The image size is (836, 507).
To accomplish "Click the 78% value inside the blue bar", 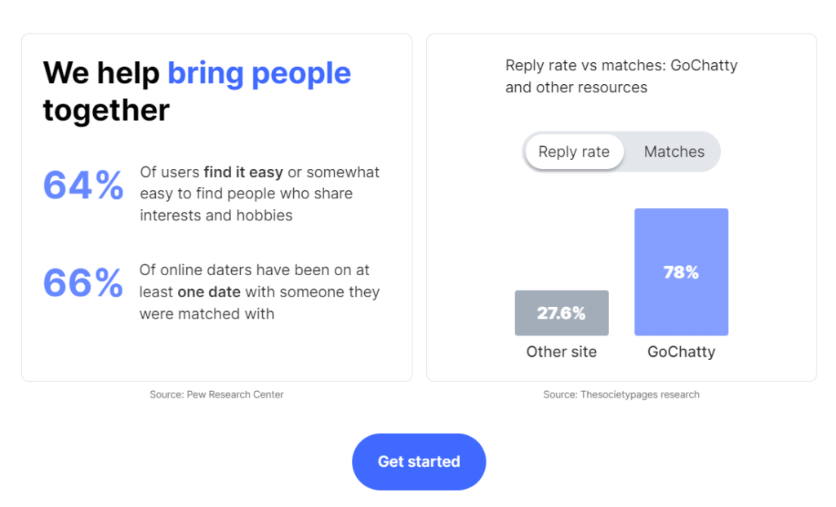I will pos(681,272).
